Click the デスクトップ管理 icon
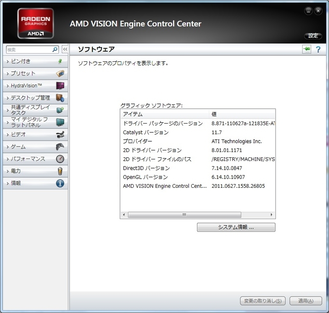The width and height of the screenshot is (329, 313). point(60,98)
